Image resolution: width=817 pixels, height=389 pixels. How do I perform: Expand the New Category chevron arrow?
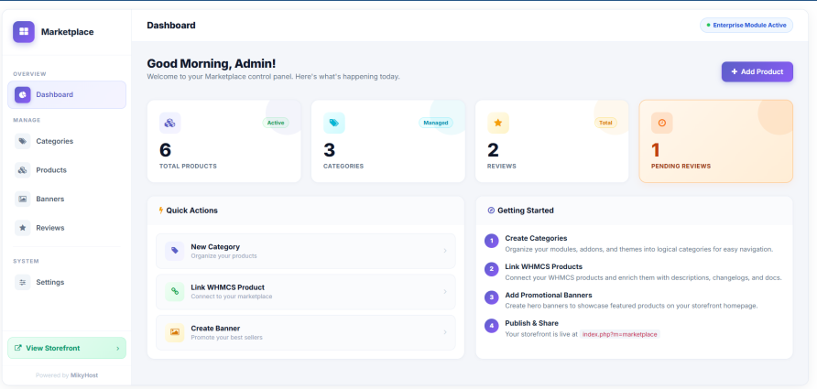point(445,251)
